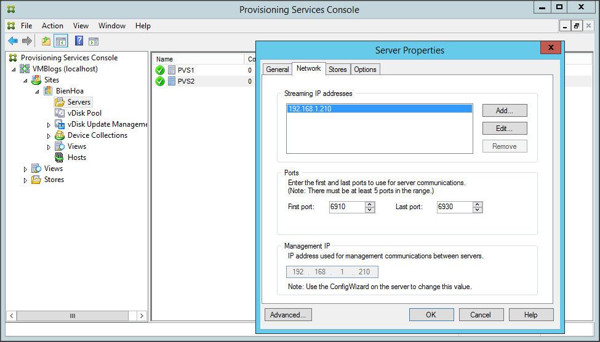Expand the top-level Stores node
This screenshot has width=600, height=342.
(x=25, y=180)
